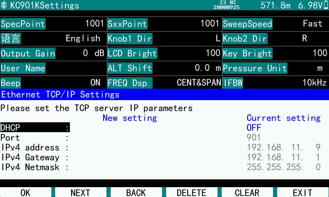The image size is (329, 197).
Task: Select the FREQ Dsp. setting
Action: pyautogui.click(x=130, y=83)
